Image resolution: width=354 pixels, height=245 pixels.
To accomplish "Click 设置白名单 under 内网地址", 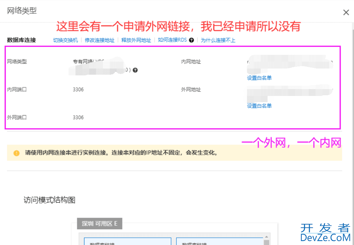I will pyautogui.click(x=259, y=78).
